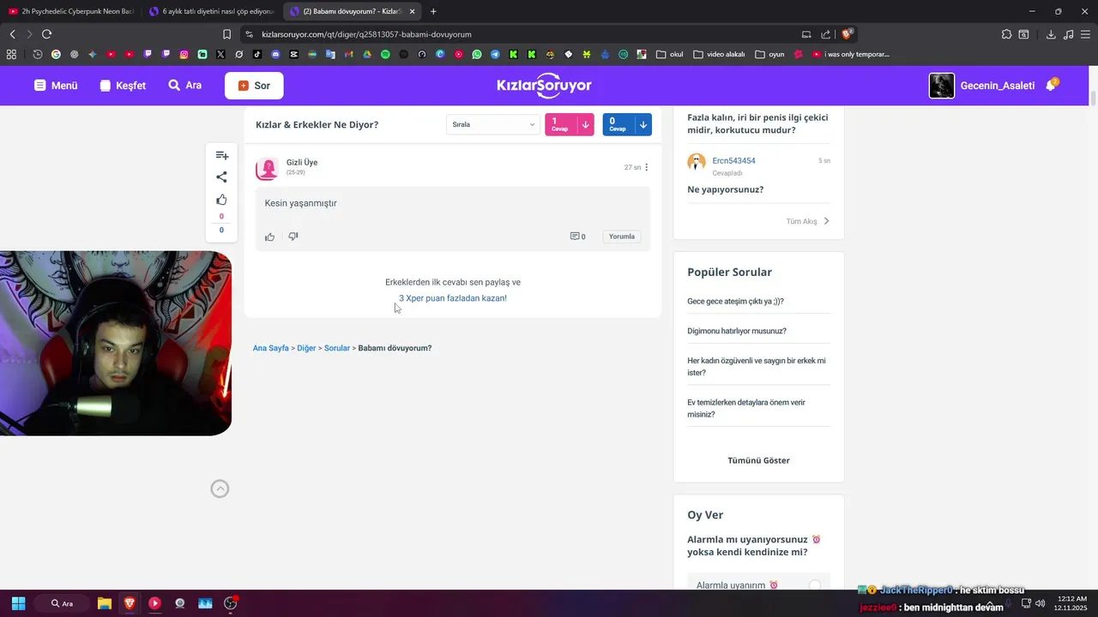1098x617 pixels.
Task: Open the "Ara" search item in header
Action: tap(184, 86)
